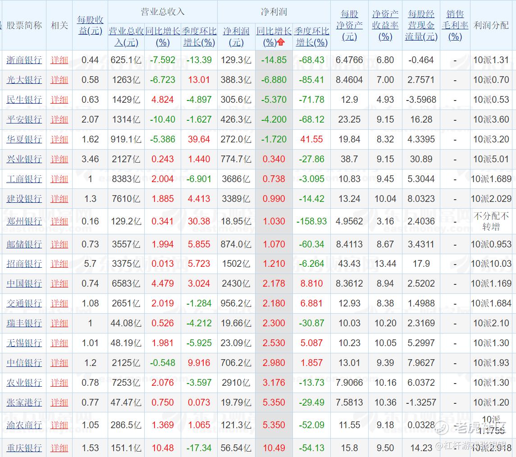The width and height of the screenshot is (516, 457).
Task: Open the 郑州银行 stock link
Action: [x=24, y=221]
